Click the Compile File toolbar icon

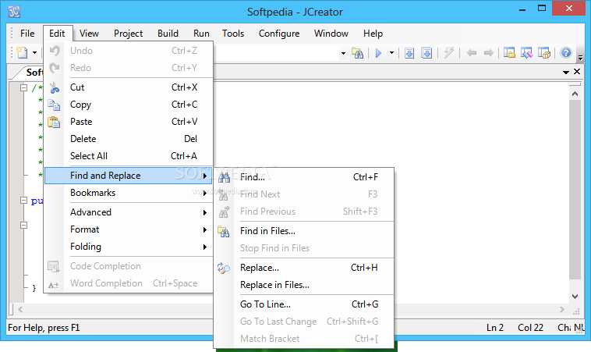409,53
